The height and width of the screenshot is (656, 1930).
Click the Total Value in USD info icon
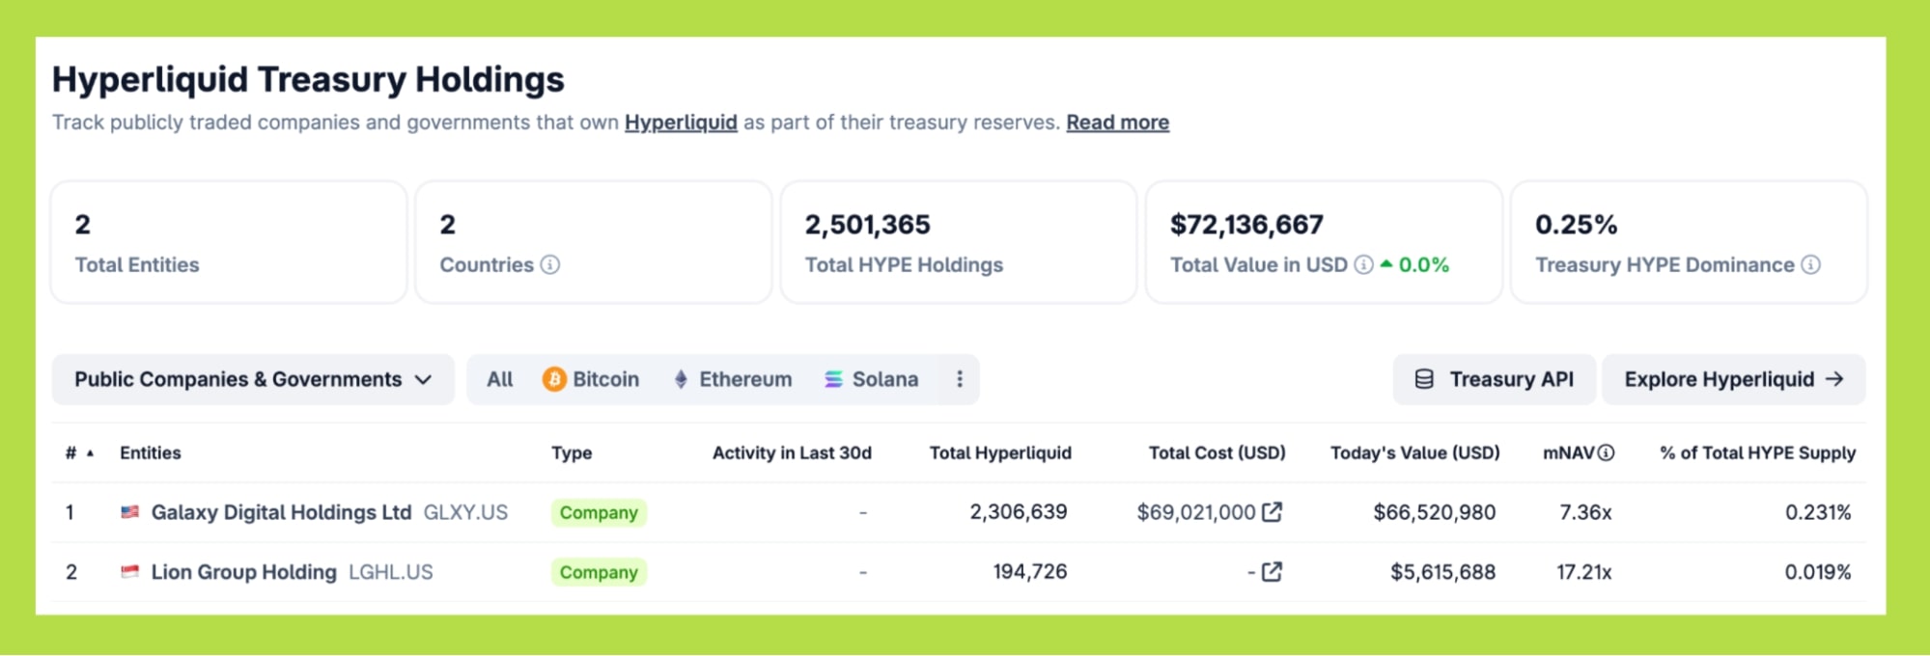click(x=1363, y=265)
